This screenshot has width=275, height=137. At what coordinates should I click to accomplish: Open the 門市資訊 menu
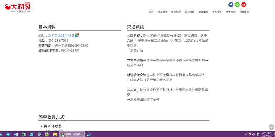[231, 12]
